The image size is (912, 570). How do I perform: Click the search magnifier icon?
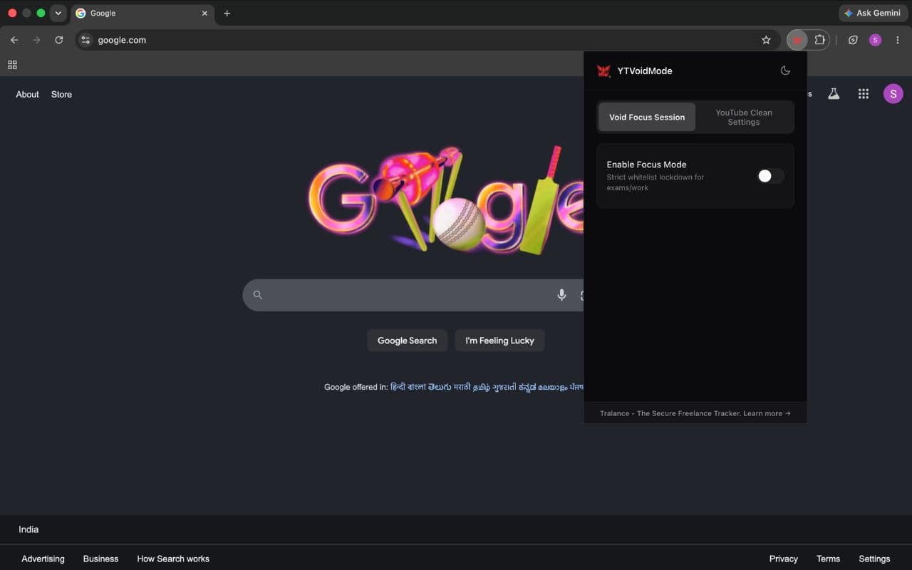(x=258, y=295)
